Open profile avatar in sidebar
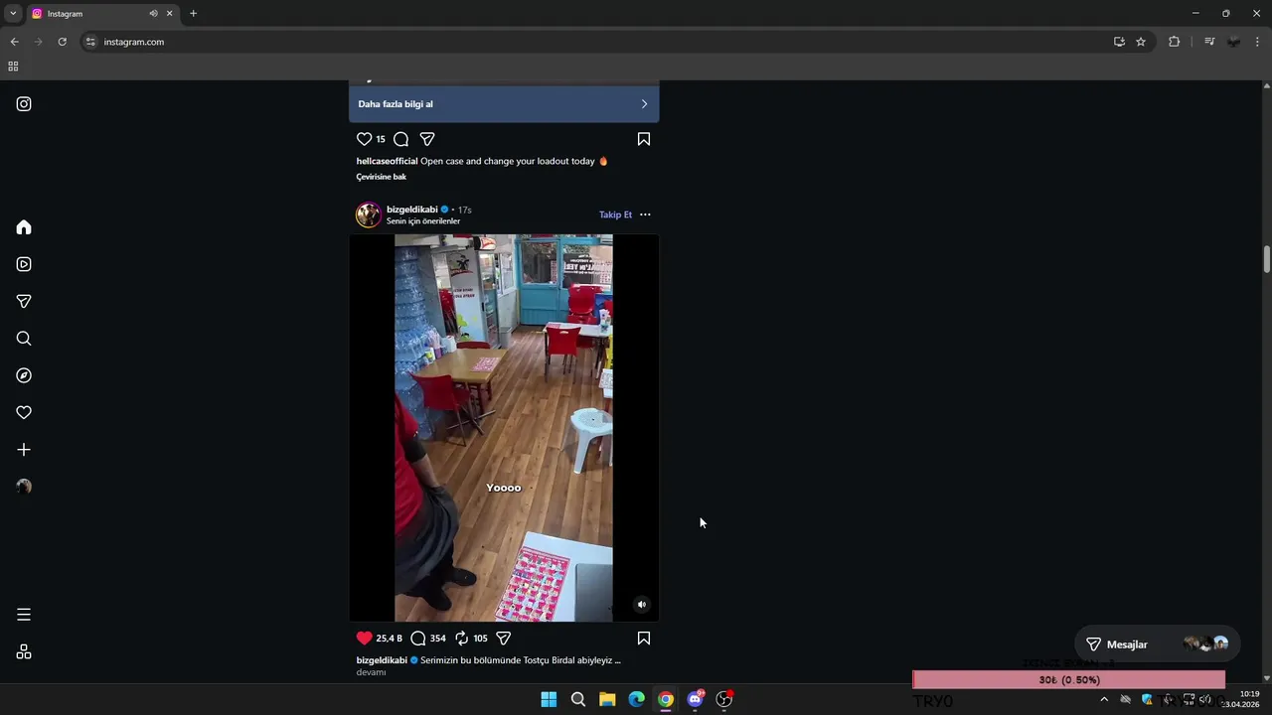 click(x=24, y=487)
